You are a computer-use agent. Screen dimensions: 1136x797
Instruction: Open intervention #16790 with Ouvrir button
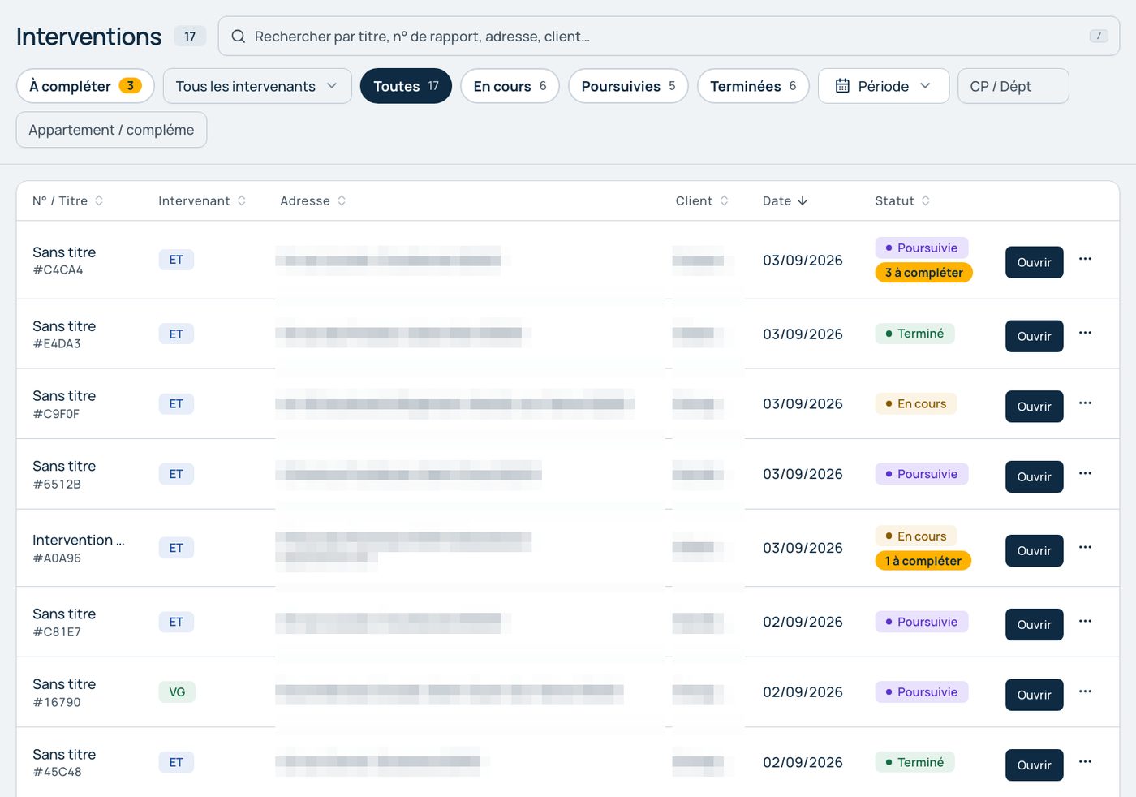(x=1034, y=695)
